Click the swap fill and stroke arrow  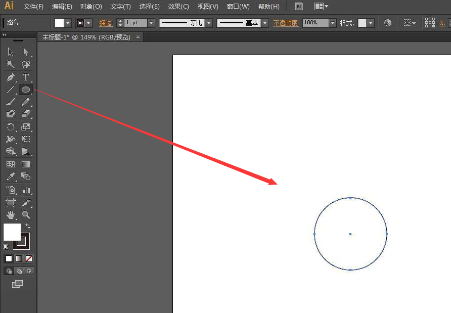pyautogui.click(x=28, y=226)
